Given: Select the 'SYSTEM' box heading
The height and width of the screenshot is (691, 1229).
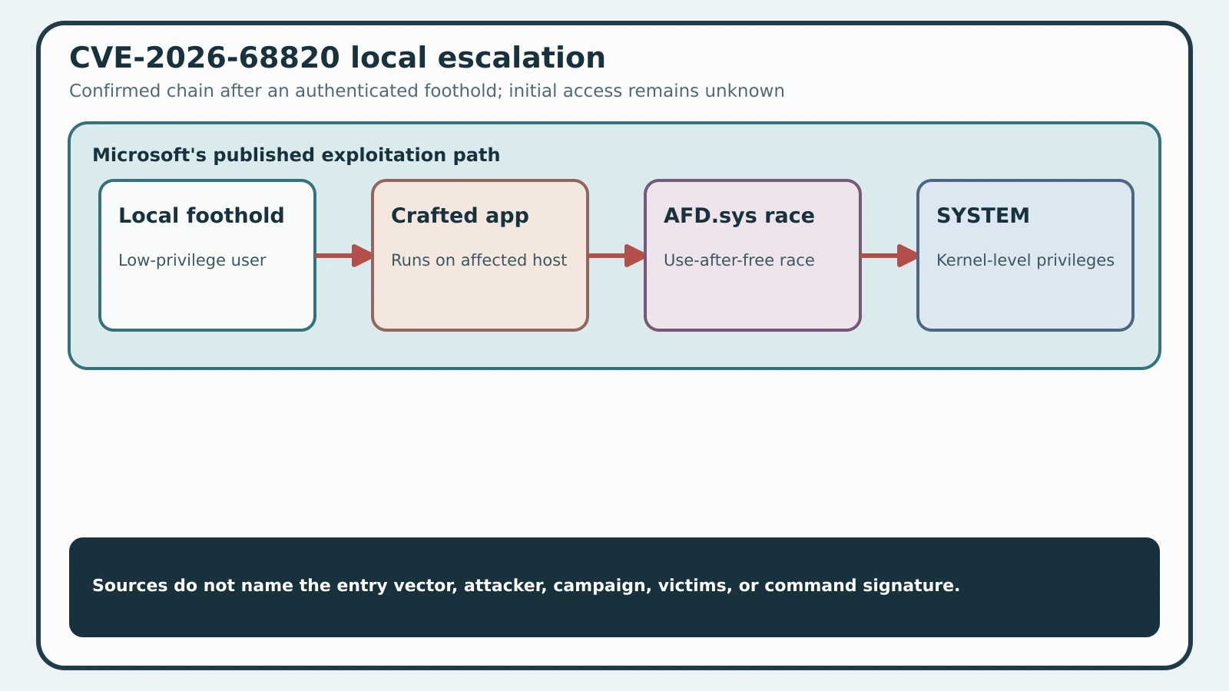Looking at the screenshot, I should pyautogui.click(x=982, y=216).
